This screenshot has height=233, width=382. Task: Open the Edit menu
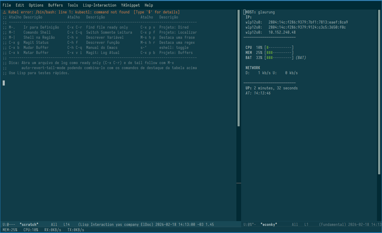pyautogui.click(x=20, y=5)
